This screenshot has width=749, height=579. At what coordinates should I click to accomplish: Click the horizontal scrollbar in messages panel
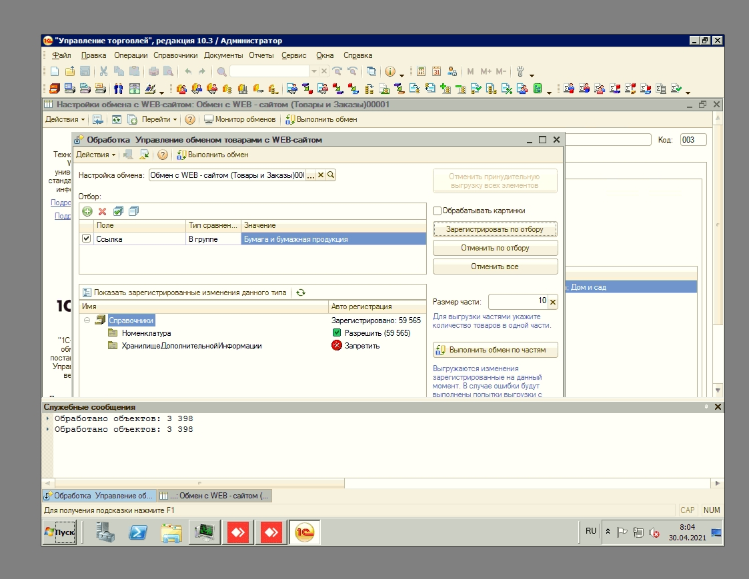[x=199, y=483]
